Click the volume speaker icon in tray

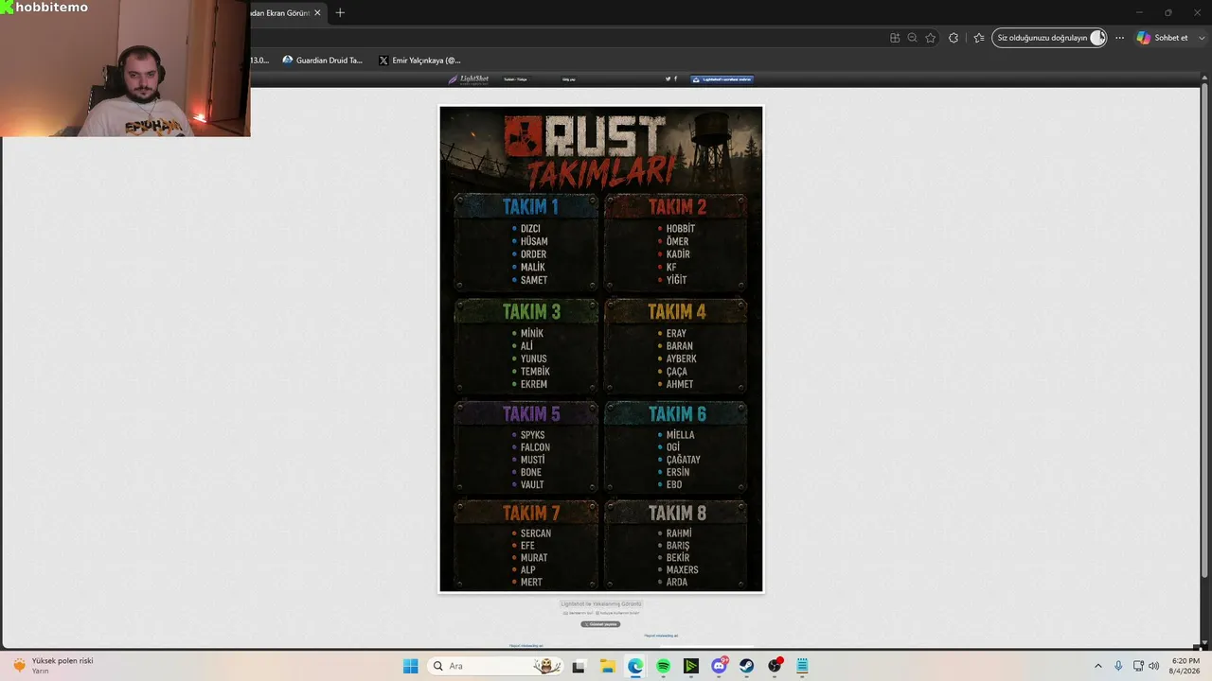click(1153, 666)
